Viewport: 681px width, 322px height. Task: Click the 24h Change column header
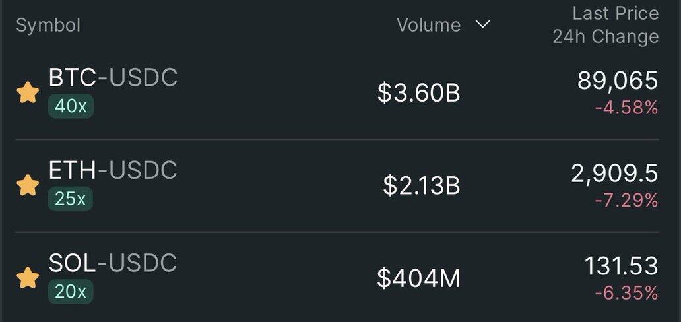pyautogui.click(x=605, y=36)
